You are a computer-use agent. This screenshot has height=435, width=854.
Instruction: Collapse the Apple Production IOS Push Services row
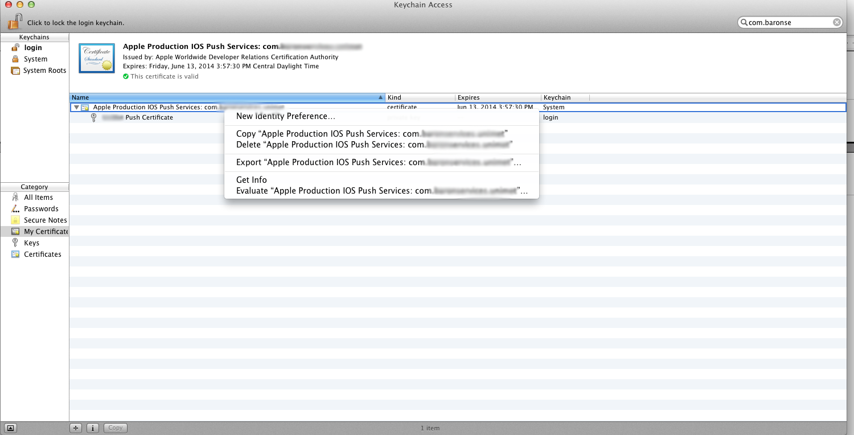(x=76, y=108)
